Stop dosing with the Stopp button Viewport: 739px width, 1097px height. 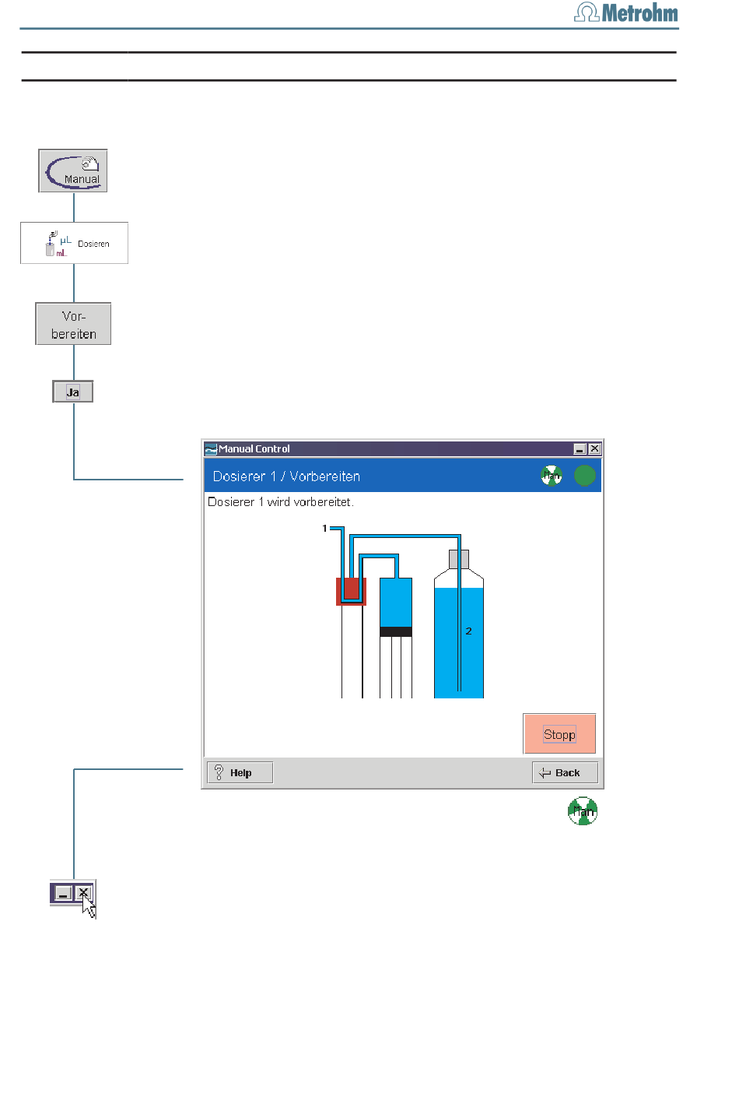(x=559, y=734)
